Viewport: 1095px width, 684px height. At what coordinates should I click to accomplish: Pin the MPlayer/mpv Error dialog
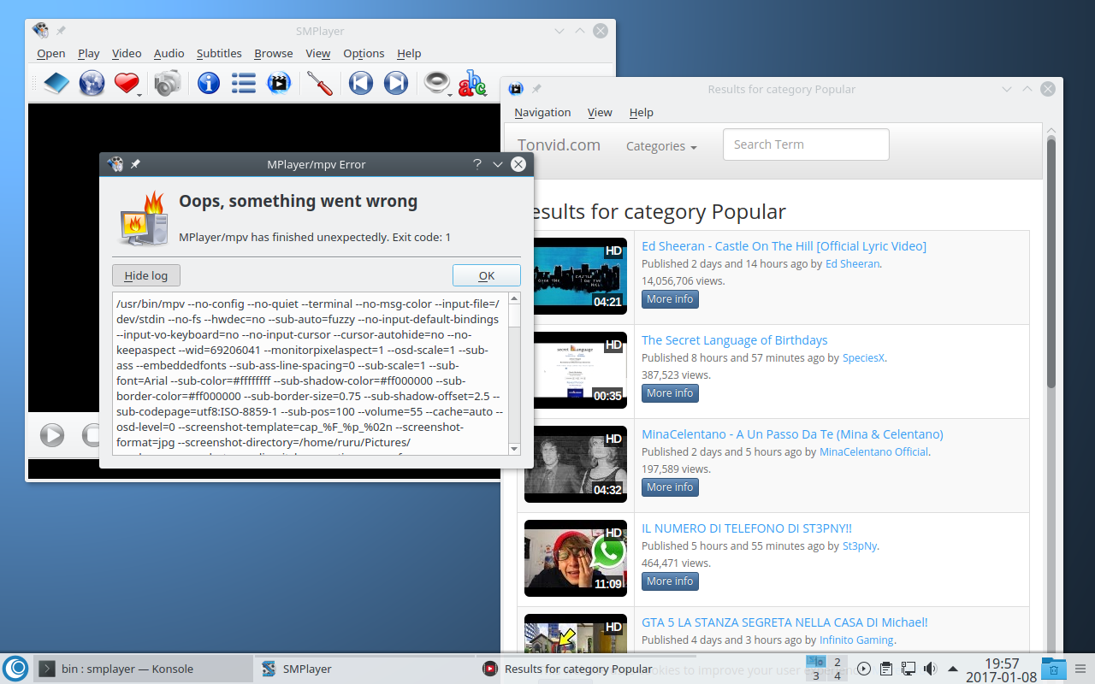click(x=135, y=164)
